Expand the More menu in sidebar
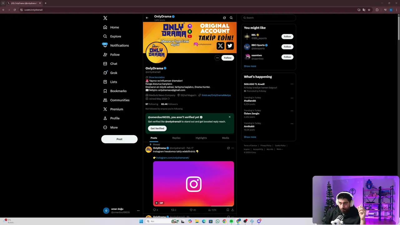This screenshot has height=225, width=400. click(111, 127)
